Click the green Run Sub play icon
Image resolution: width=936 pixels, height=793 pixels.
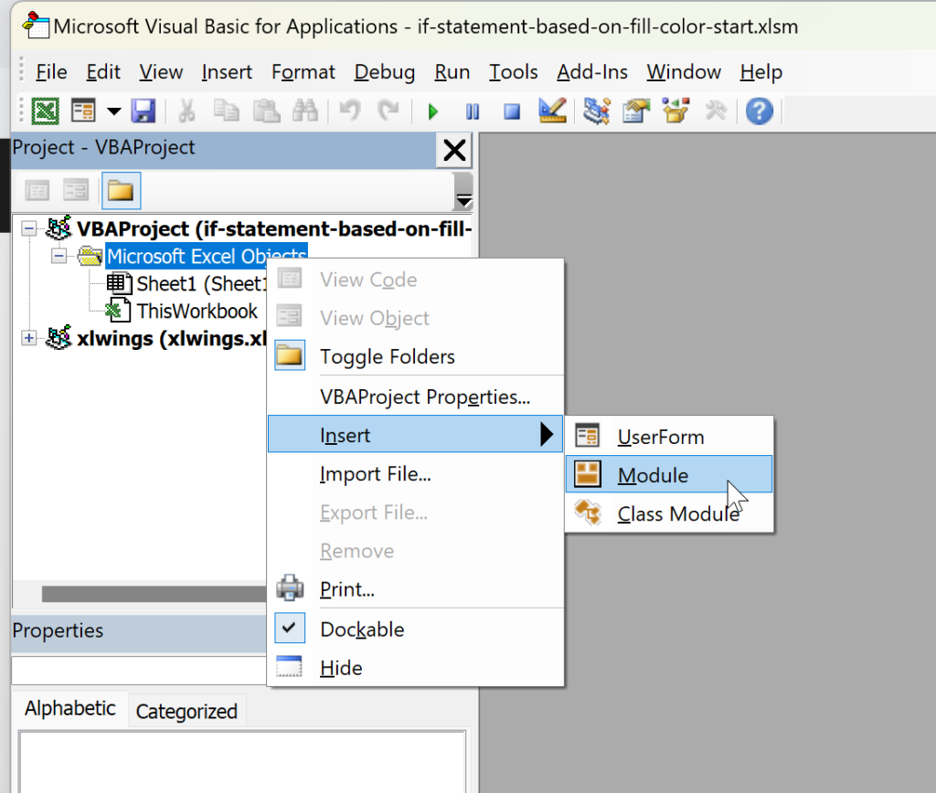click(x=433, y=111)
